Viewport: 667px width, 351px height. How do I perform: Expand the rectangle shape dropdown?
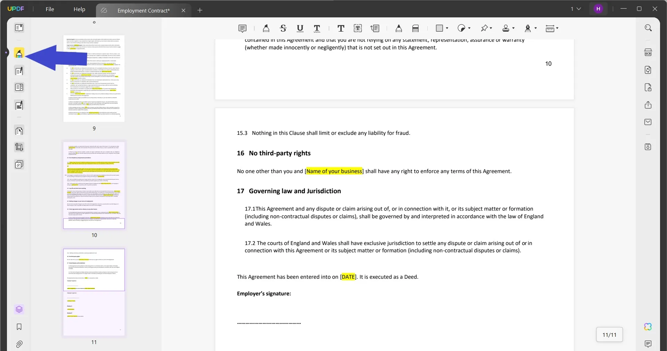(447, 28)
